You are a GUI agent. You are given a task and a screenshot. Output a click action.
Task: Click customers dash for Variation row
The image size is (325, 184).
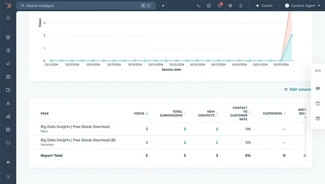284,142
